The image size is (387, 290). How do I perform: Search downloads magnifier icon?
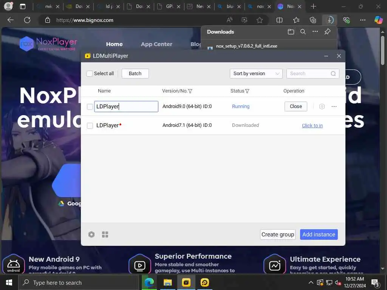pyautogui.click(x=303, y=32)
